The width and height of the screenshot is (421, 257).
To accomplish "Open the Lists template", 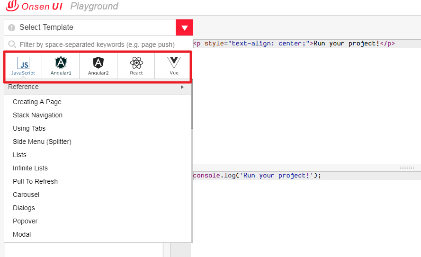I will pyautogui.click(x=19, y=155).
